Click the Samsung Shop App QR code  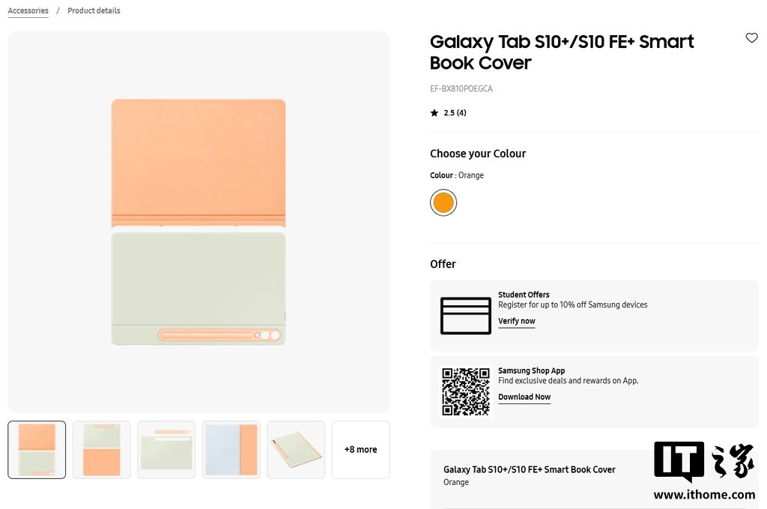point(465,391)
